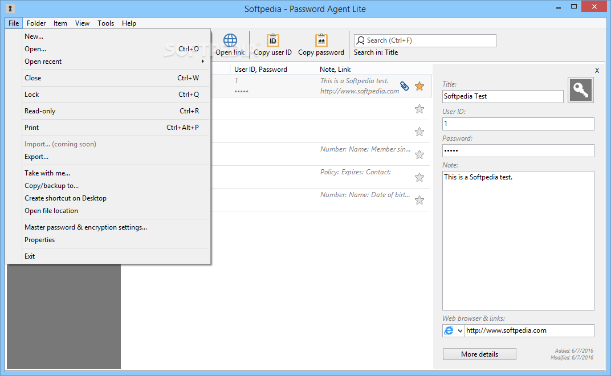Click the app icon in title bar

coord(10,8)
